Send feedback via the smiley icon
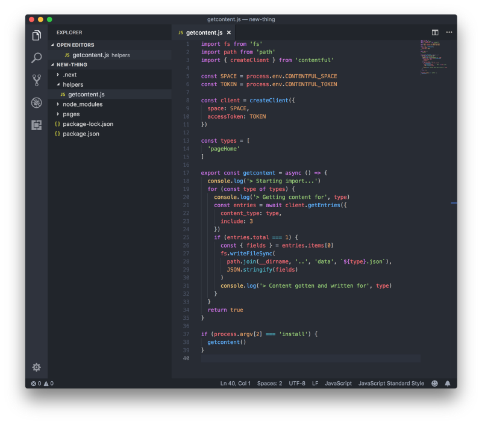Image resolution: width=482 pixels, height=424 pixels. (x=434, y=383)
